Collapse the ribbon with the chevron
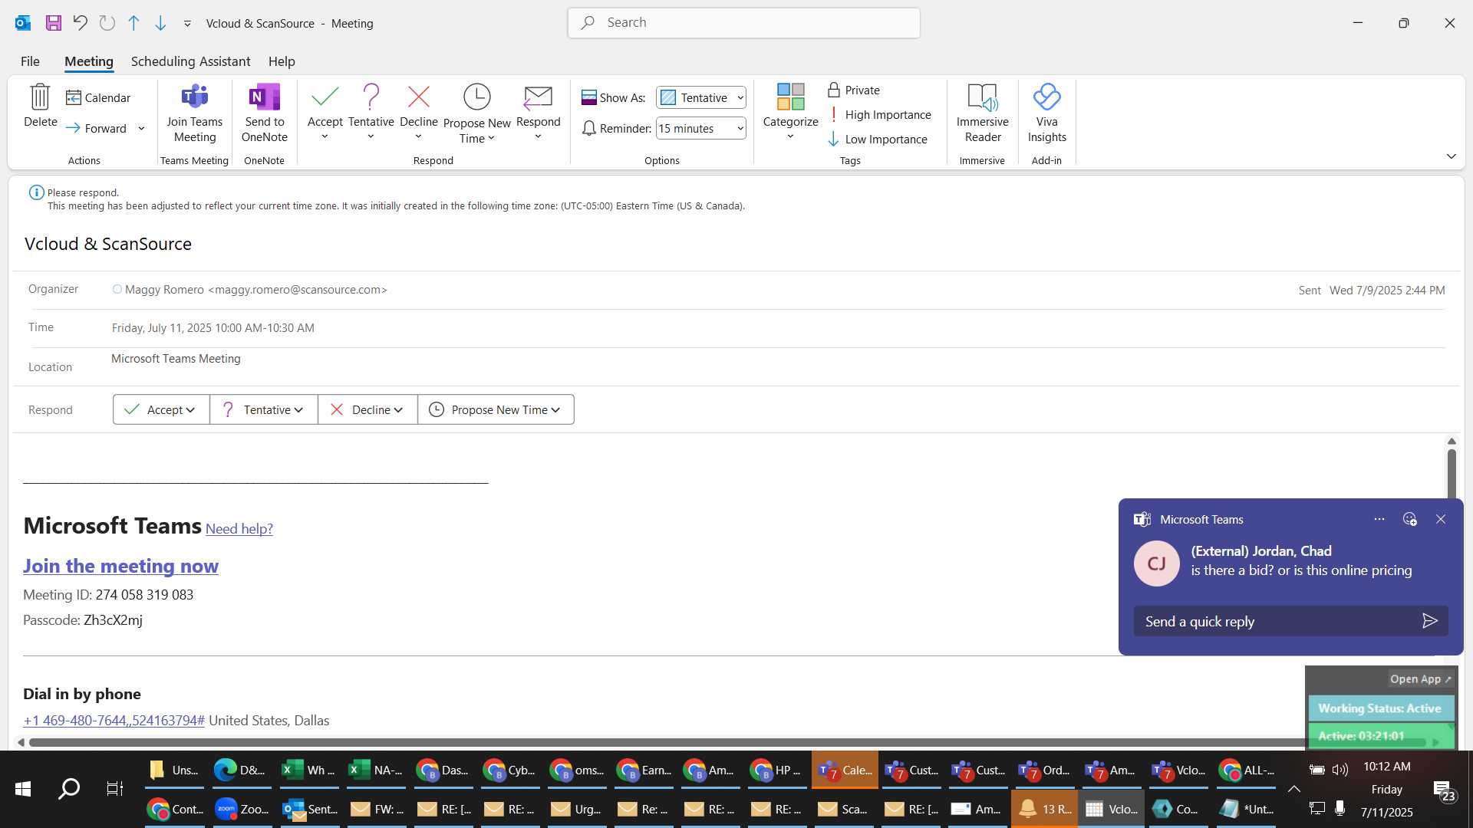The height and width of the screenshot is (828, 1473). tap(1451, 156)
